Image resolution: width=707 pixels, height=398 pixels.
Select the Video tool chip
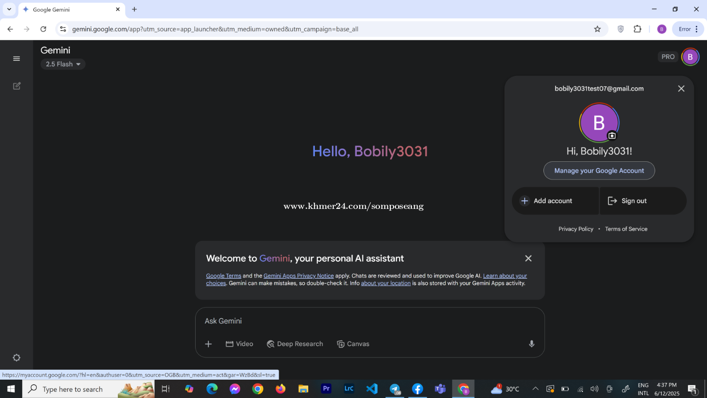click(x=239, y=344)
